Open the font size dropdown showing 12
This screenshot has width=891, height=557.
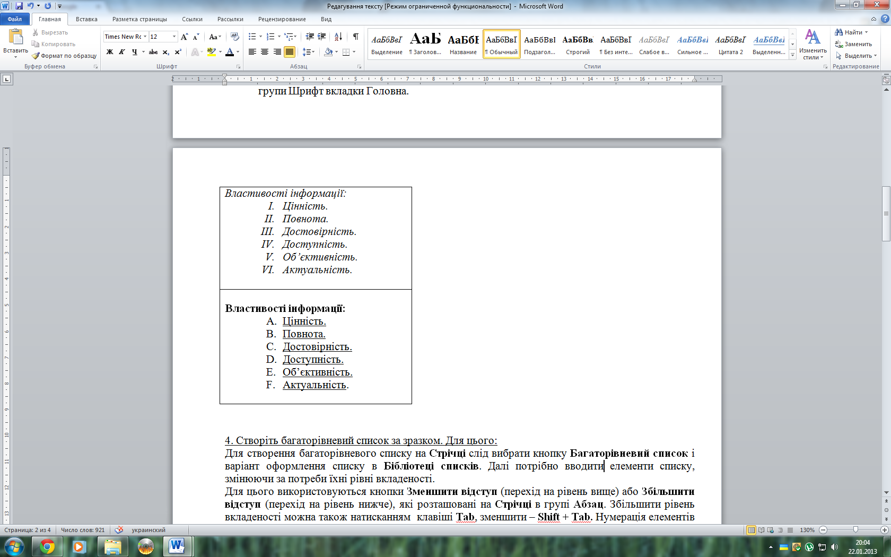[x=174, y=37]
